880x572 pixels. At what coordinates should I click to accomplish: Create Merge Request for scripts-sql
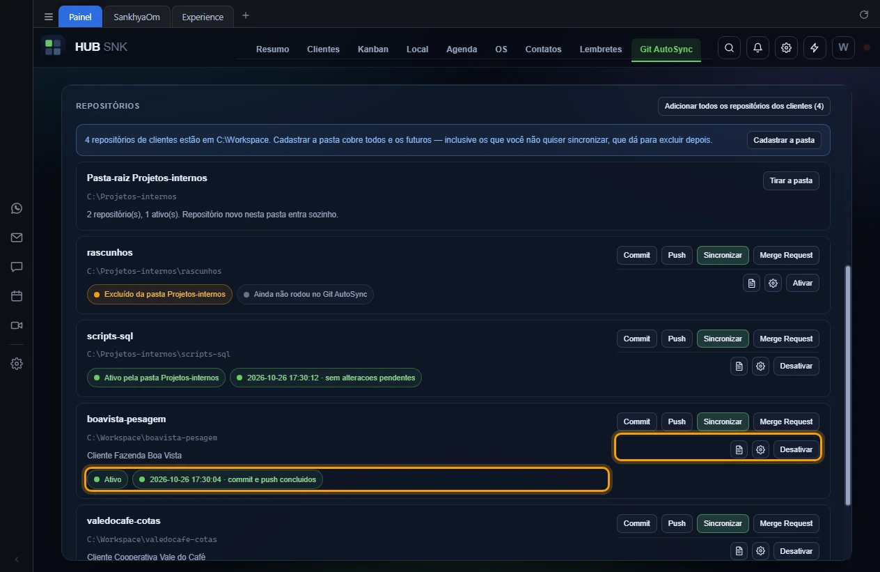pyautogui.click(x=786, y=339)
